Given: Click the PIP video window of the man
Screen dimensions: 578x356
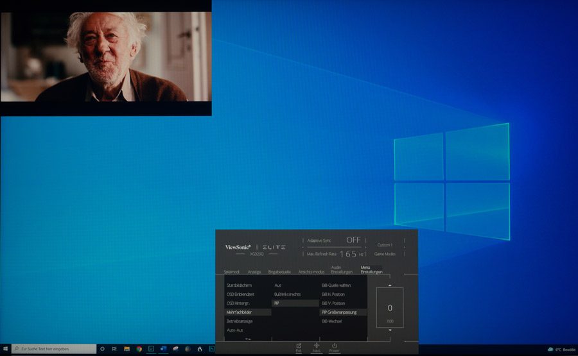Looking at the screenshot, I should 106,58.
